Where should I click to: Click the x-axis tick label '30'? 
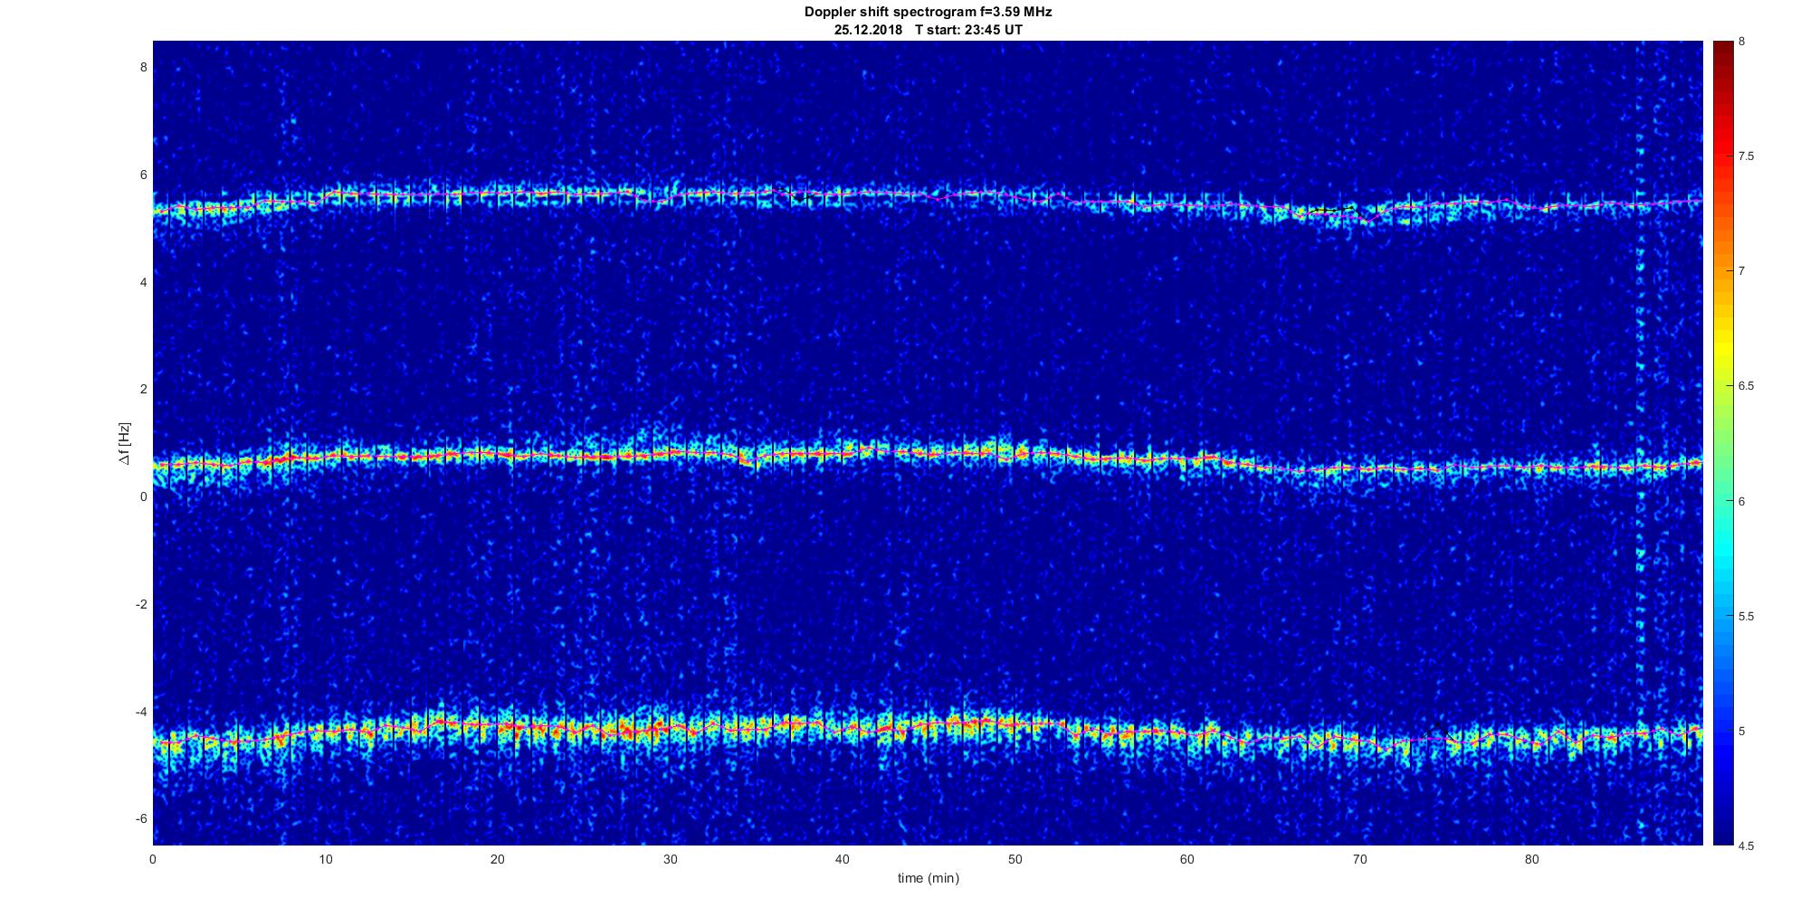click(x=670, y=860)
